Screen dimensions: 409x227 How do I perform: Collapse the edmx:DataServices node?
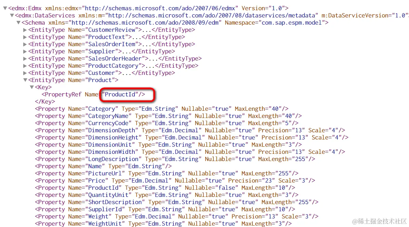coord(12,15)
